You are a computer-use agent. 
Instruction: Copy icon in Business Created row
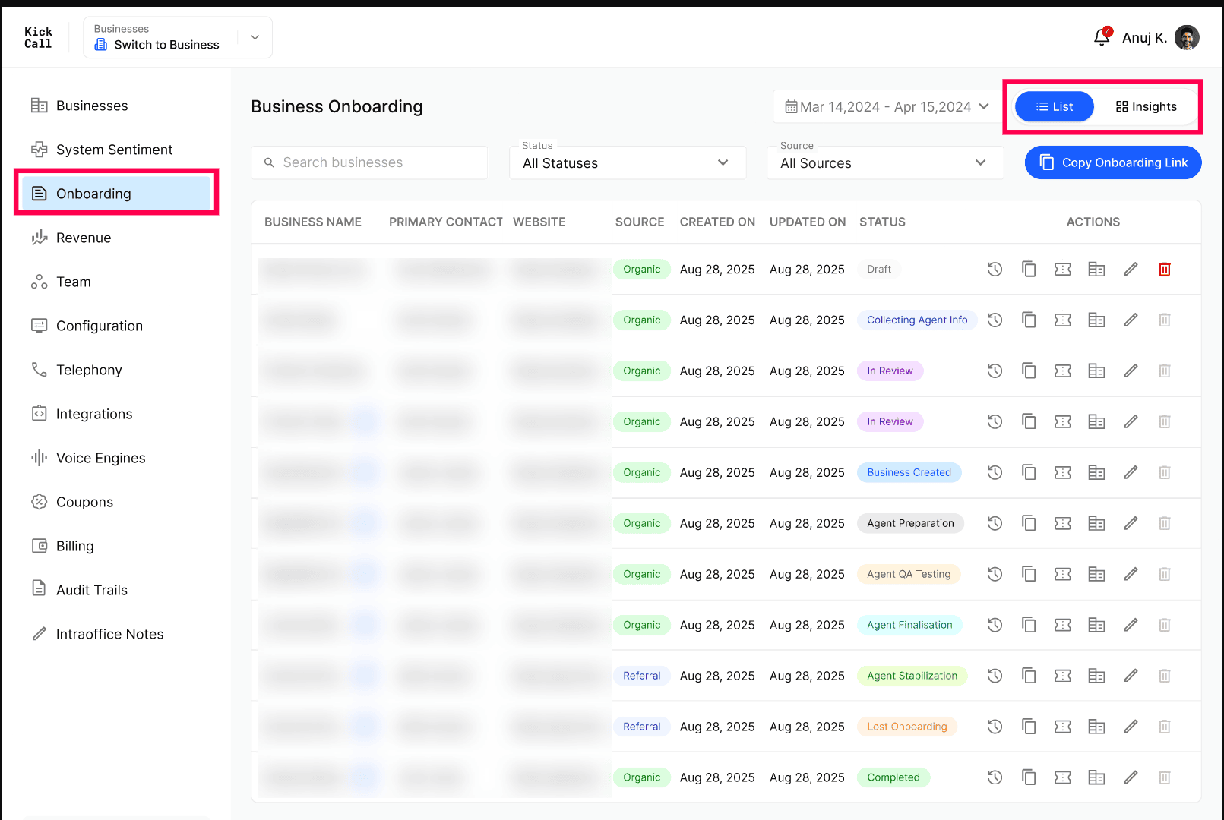(x=1029, y=472)
